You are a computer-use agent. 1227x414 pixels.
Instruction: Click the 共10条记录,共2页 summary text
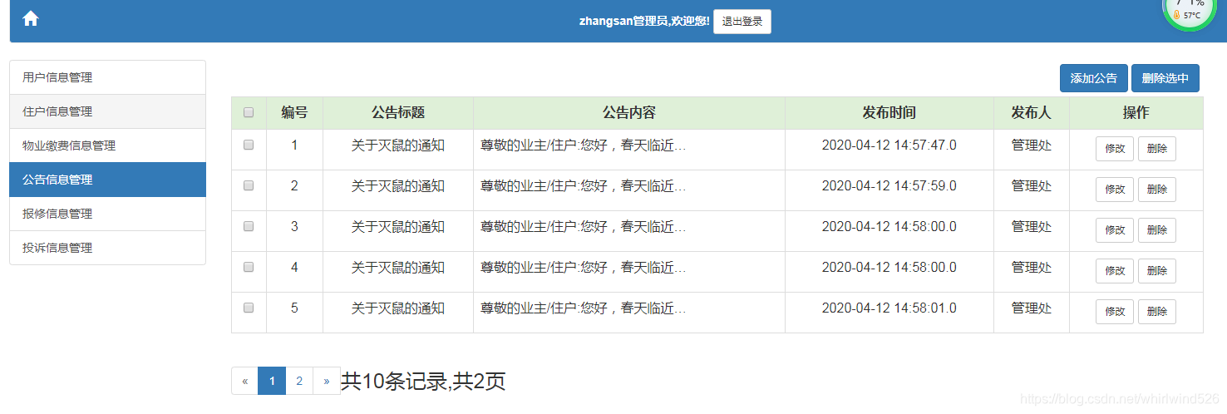(x=423, y=382)
